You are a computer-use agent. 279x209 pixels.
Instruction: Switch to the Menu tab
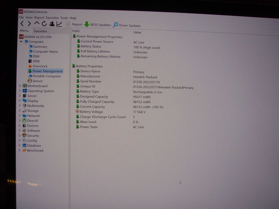point(25,30)
